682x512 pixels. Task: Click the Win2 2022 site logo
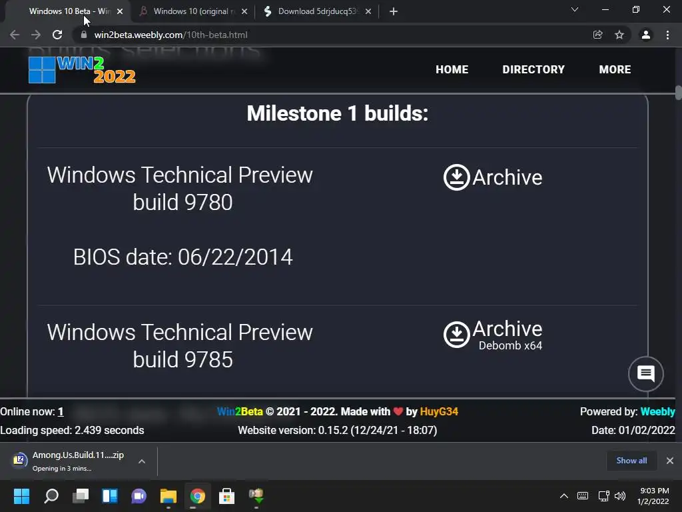[x=82, y=69]
